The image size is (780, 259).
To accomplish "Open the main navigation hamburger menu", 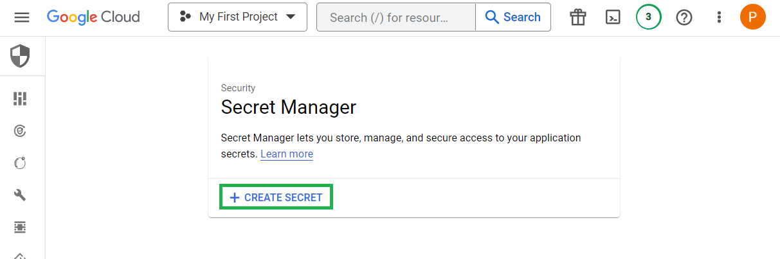I will (22, 17).
